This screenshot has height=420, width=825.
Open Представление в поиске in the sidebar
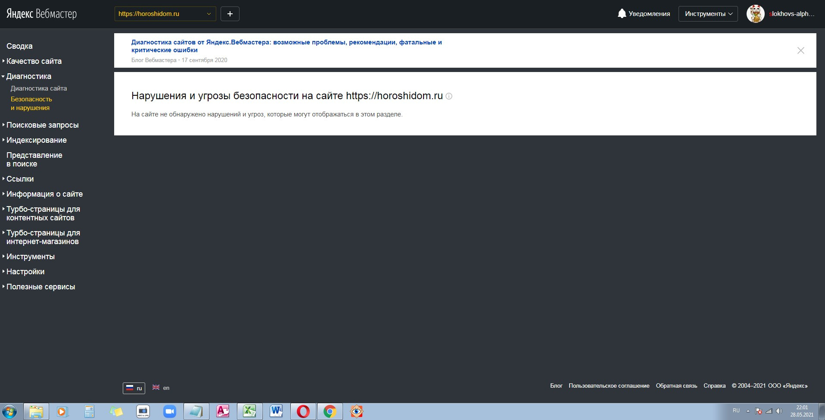34,160
